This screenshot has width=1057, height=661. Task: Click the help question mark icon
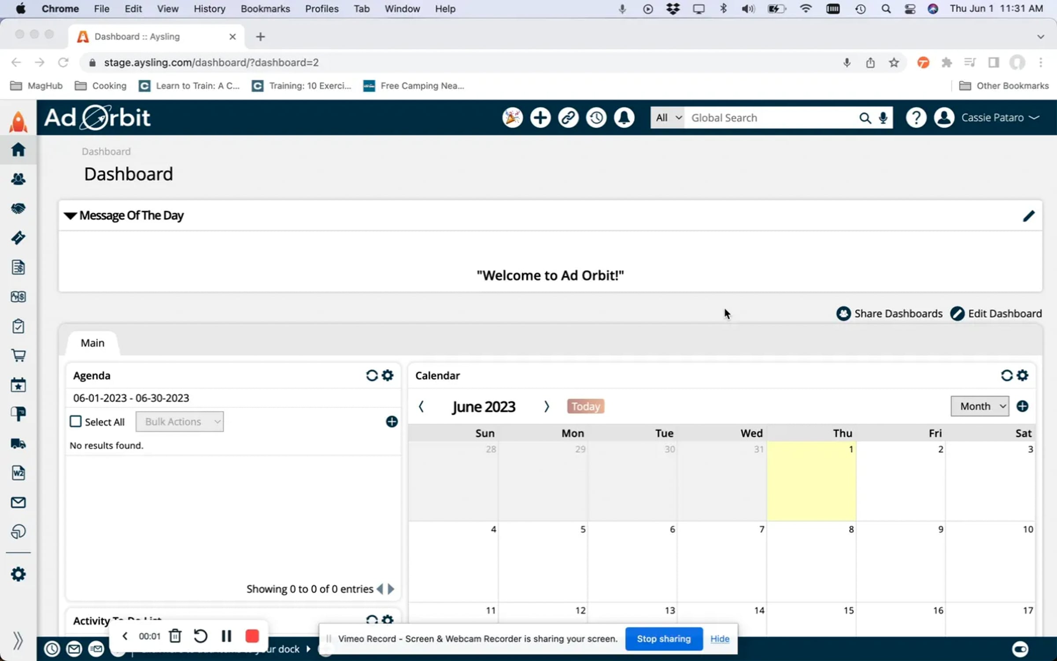[x=916, y=118]
